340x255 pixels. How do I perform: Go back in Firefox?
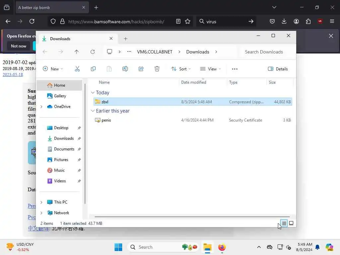coord(8,21)
